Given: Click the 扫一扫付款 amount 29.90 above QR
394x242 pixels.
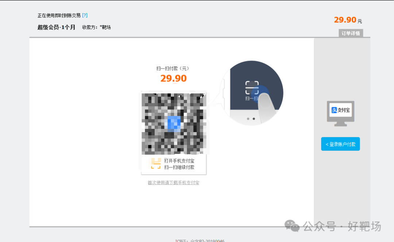Looking at the screenshot, I should point(173,78).
